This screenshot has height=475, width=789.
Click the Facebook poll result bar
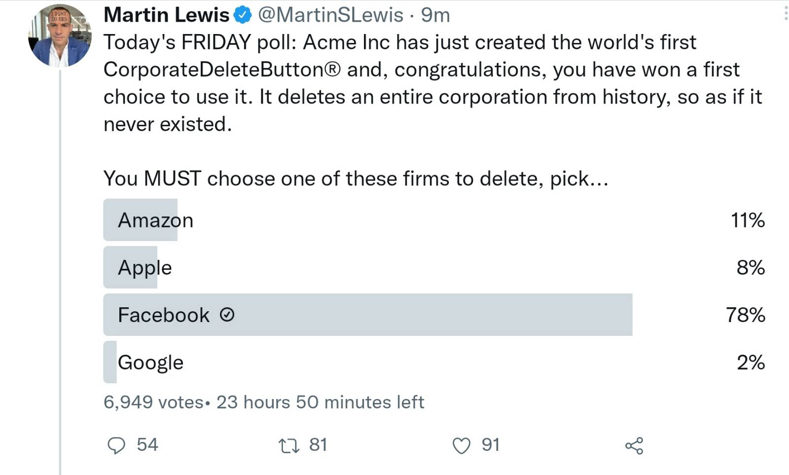[367, 315]
